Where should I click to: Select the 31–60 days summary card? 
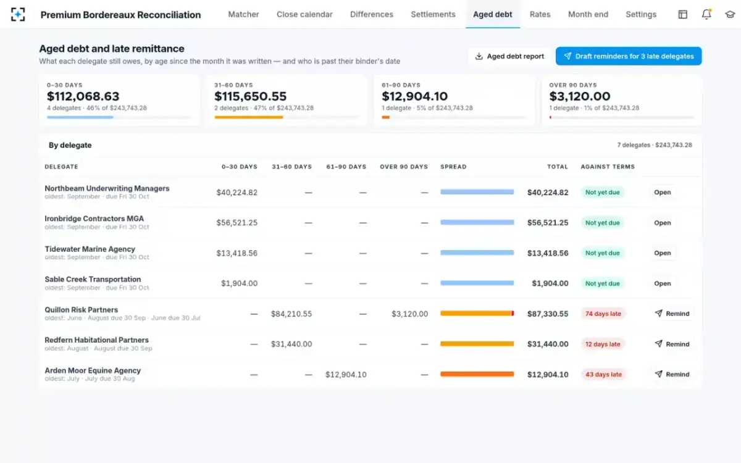(287, 101)
